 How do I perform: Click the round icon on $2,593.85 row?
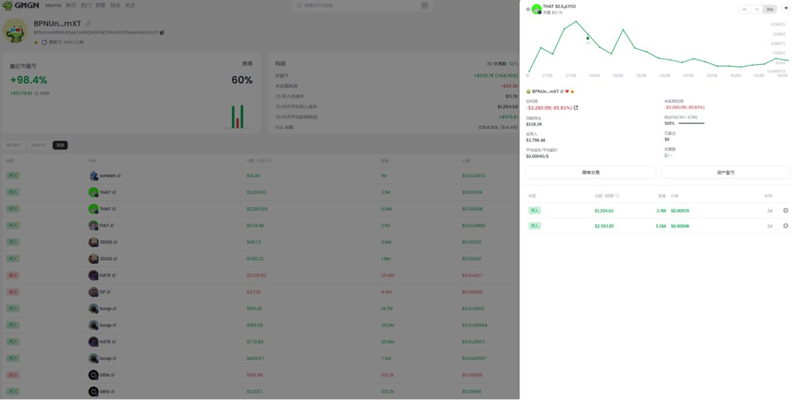pyautogui.click(x=786, y=226)
